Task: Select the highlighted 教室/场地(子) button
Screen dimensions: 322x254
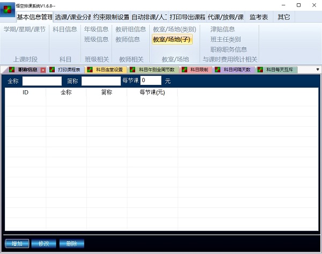Action: (x=172, y=39)
